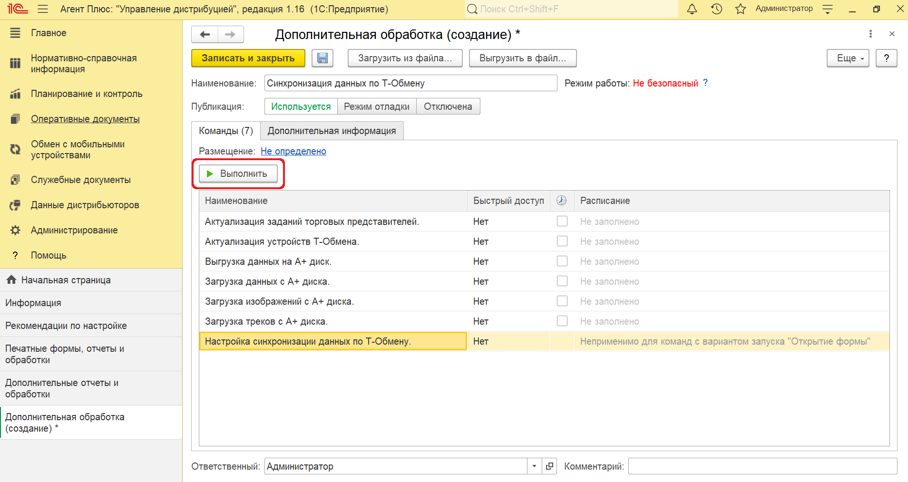Click the Комментарий input field
The image size is (908, 482).
[x=762, y=466]
